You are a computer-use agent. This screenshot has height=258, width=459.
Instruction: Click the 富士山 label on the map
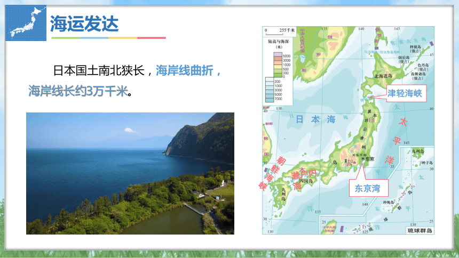coord(349,160)
